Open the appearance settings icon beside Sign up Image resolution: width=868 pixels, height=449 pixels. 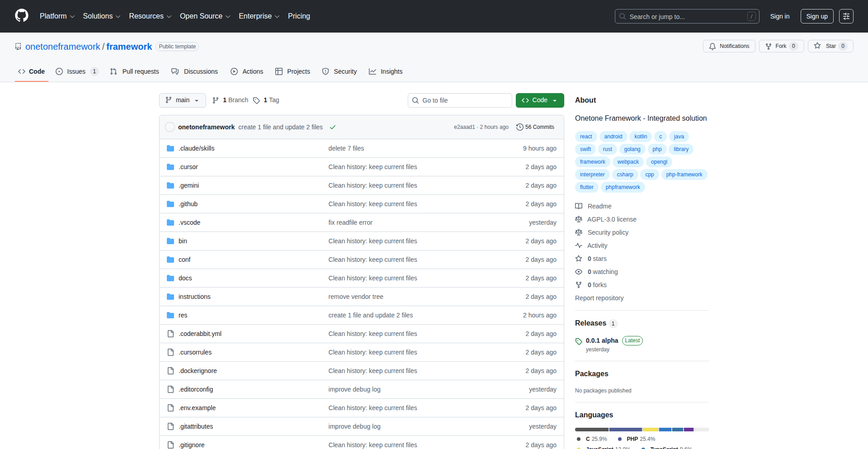click(x=846, y=16)
